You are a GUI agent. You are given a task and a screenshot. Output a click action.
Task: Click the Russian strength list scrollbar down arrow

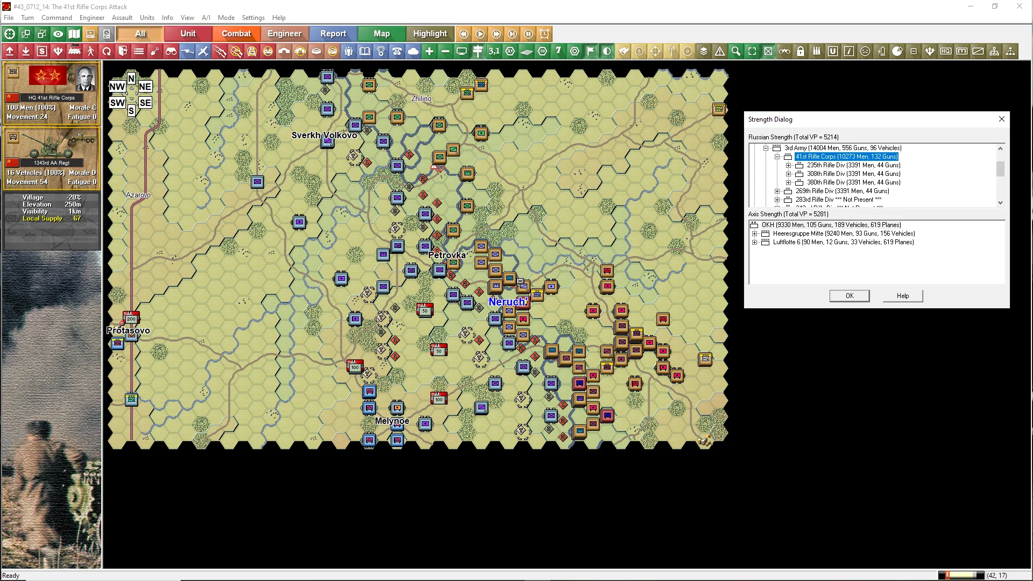point(1000,203)
